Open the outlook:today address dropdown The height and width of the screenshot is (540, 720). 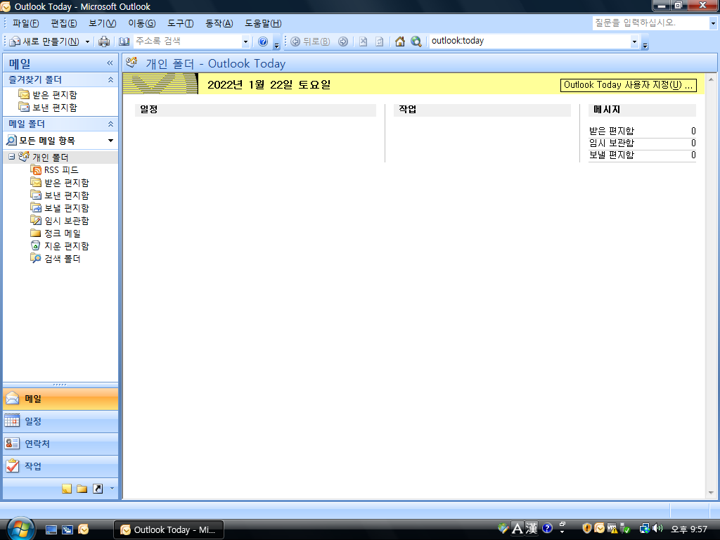tap(634, 41)
